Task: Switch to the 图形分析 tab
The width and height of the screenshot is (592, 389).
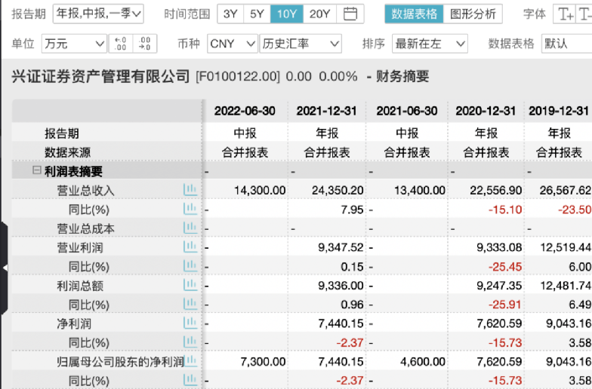Action: pos(473,14)
